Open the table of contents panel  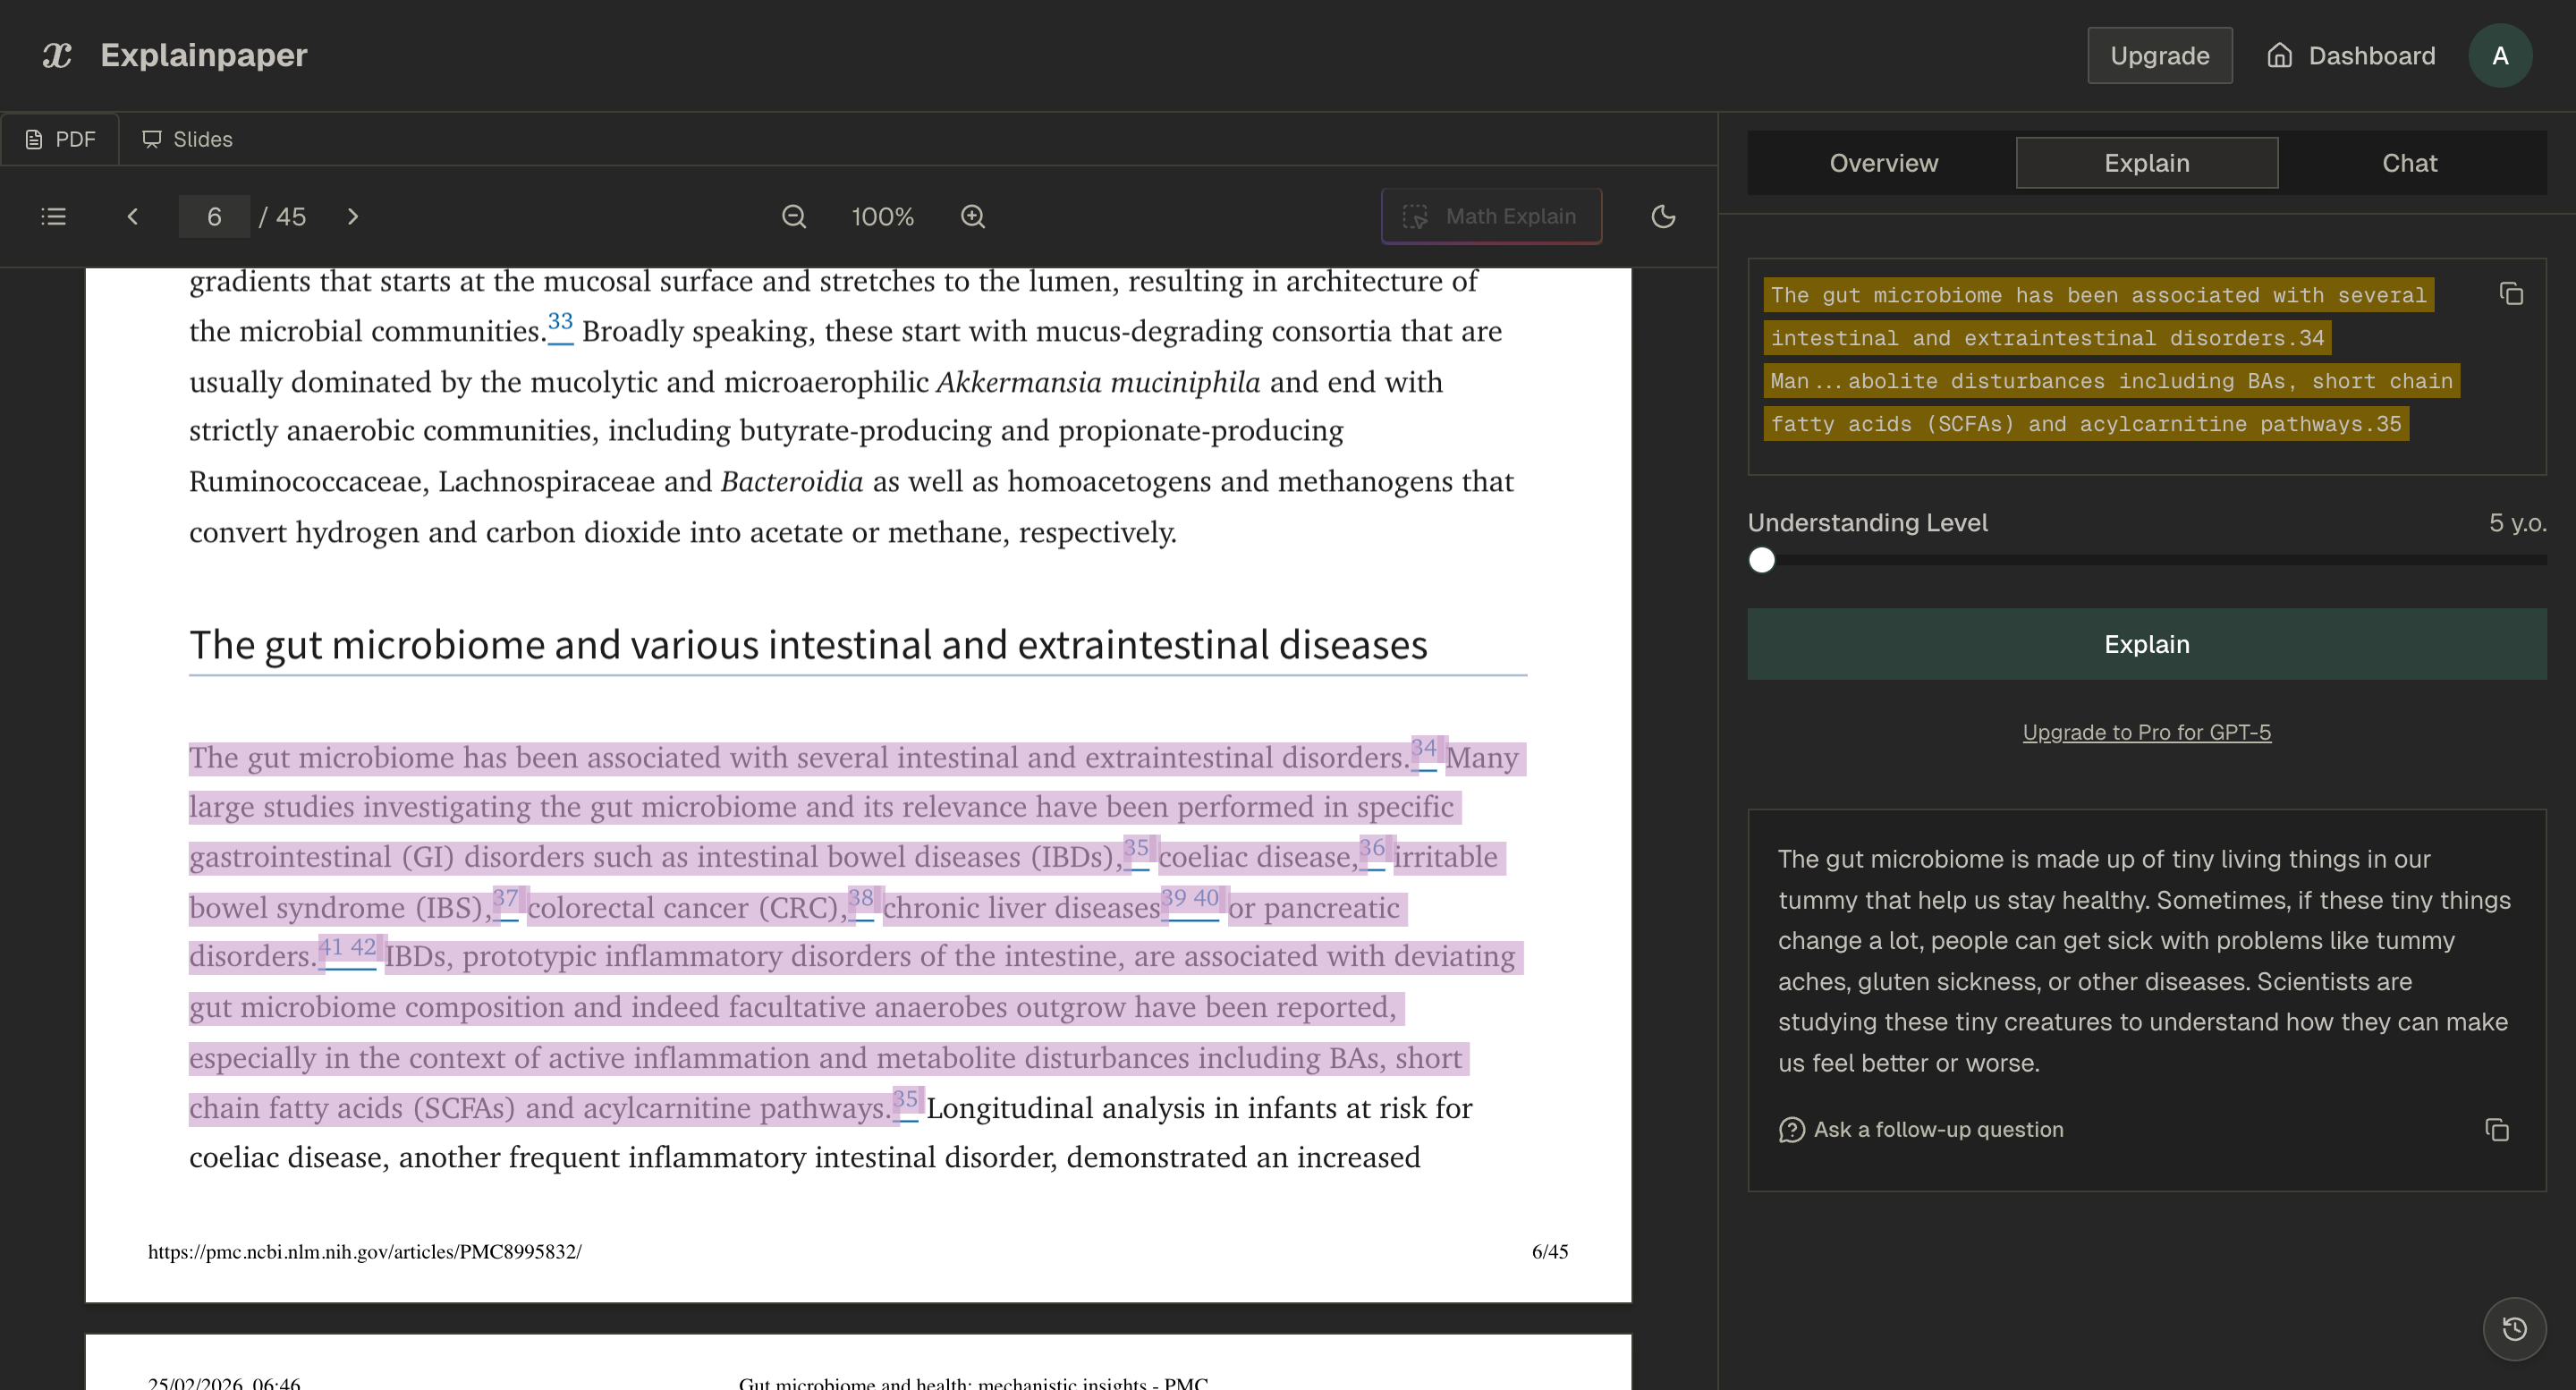pos(53,216)
